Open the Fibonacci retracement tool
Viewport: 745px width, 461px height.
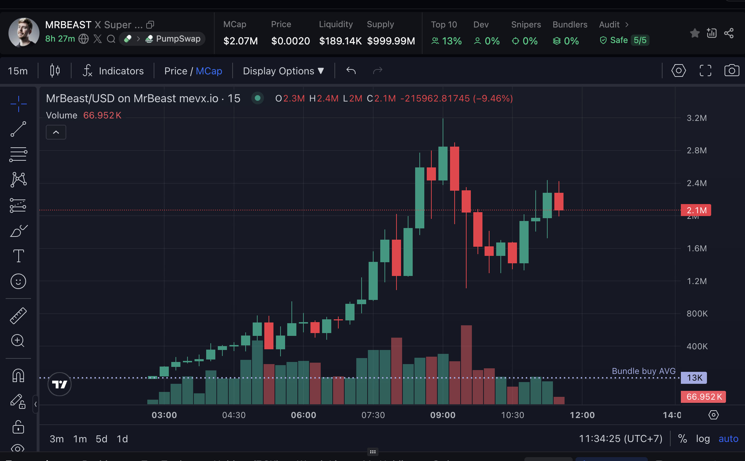click(18, 154)
